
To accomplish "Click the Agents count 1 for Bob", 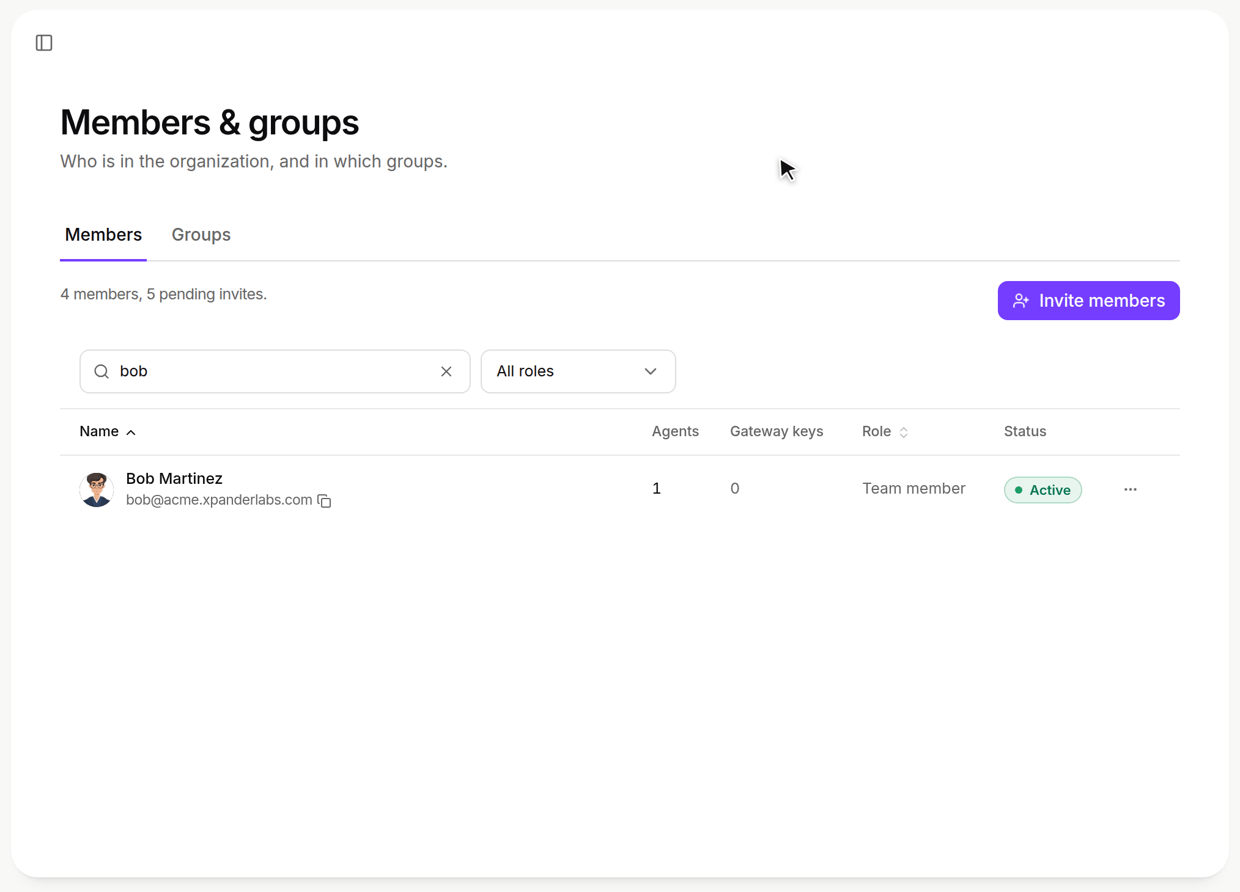I will pos(657,488).
